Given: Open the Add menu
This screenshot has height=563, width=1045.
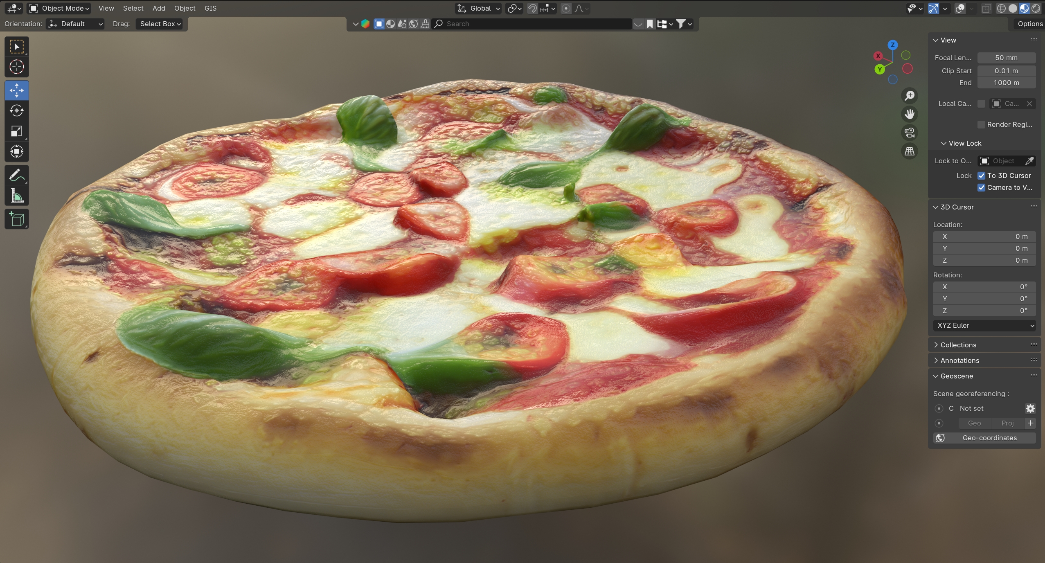Looking at the screenshot, I should point(159,8).
